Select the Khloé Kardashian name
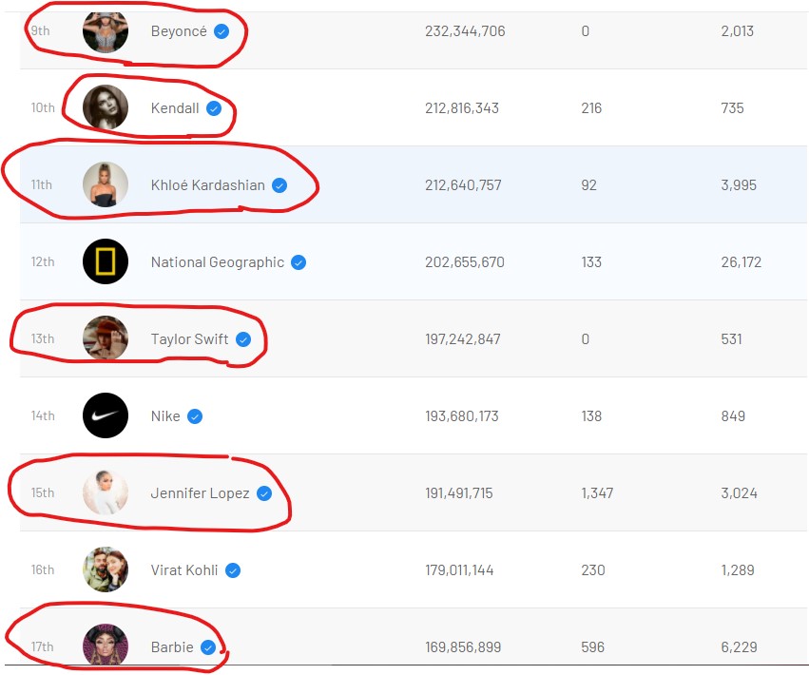Image resolution: width=809 pixels, height=675 pixels. (207, 185)
